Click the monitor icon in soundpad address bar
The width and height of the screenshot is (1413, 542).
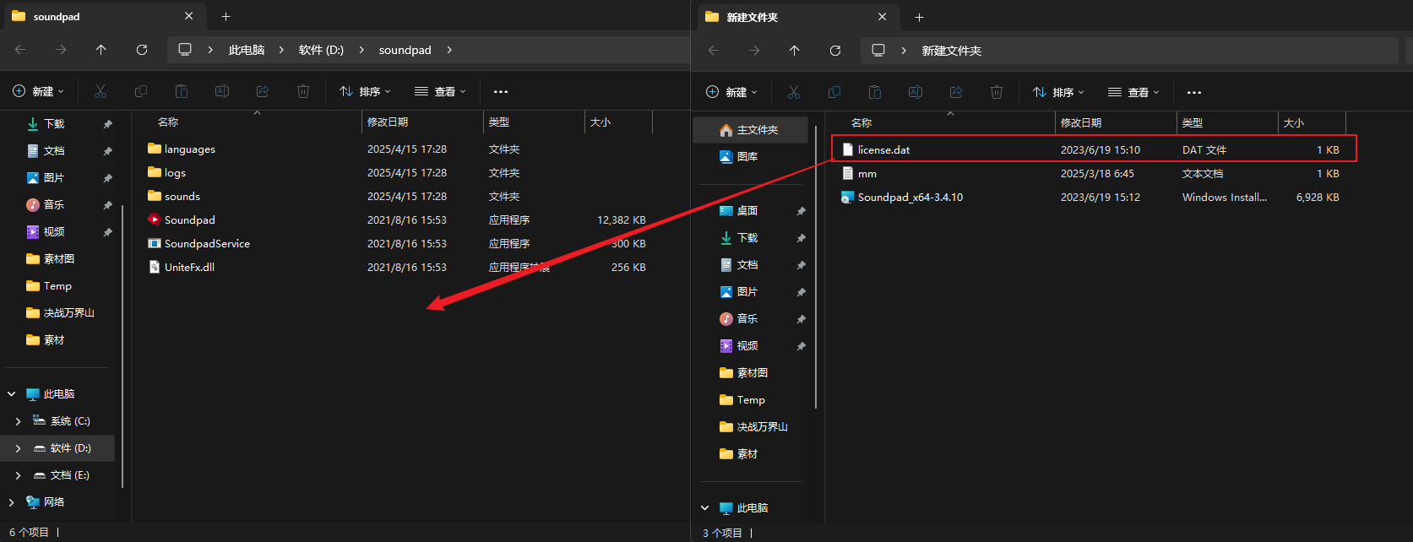click(185, 50)
